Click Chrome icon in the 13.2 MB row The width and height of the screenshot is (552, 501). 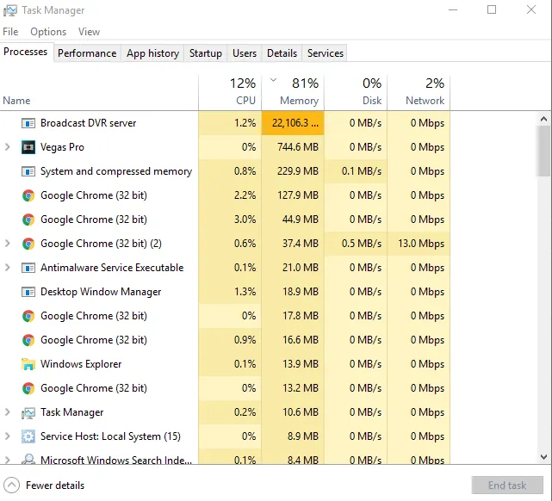click(28, 388)
